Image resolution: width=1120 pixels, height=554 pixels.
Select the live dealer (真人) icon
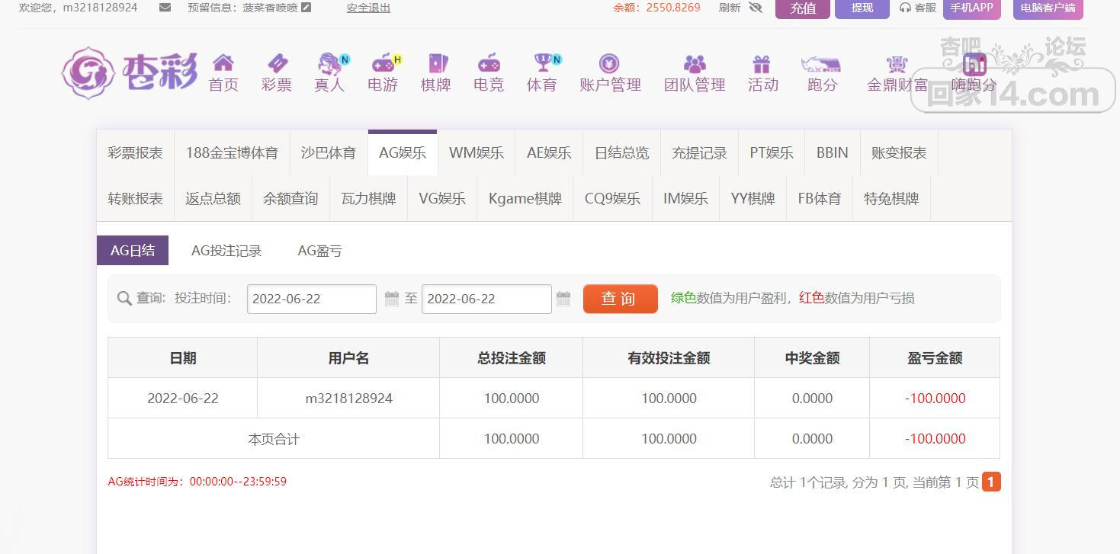coord(329,62)
